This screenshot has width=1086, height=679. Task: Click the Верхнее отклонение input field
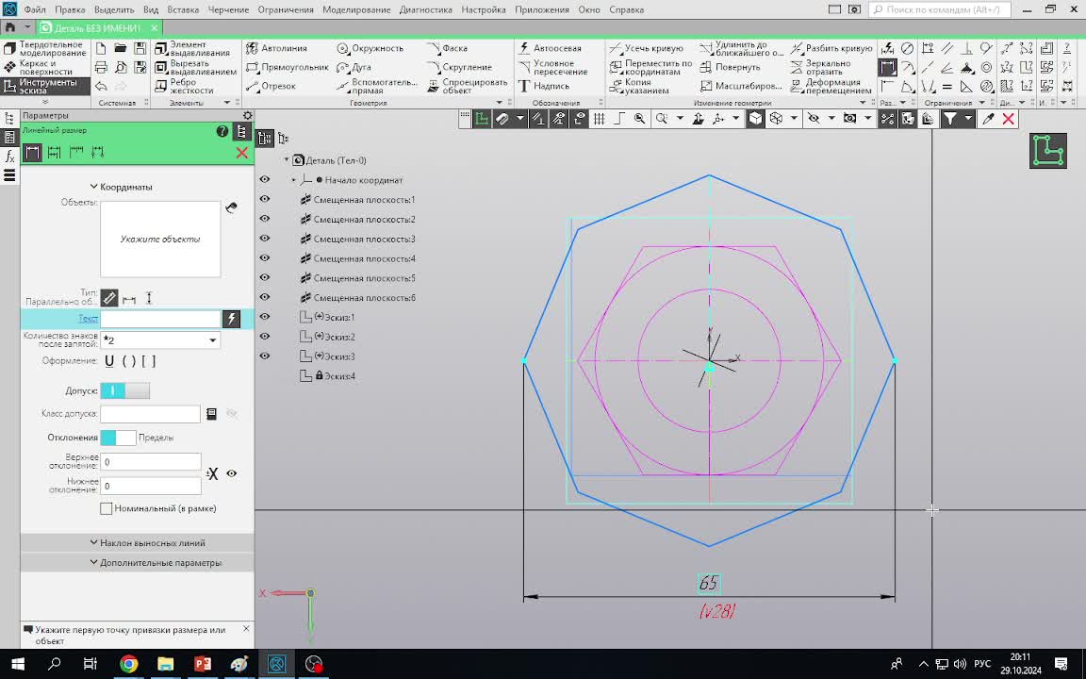point(150,461)
